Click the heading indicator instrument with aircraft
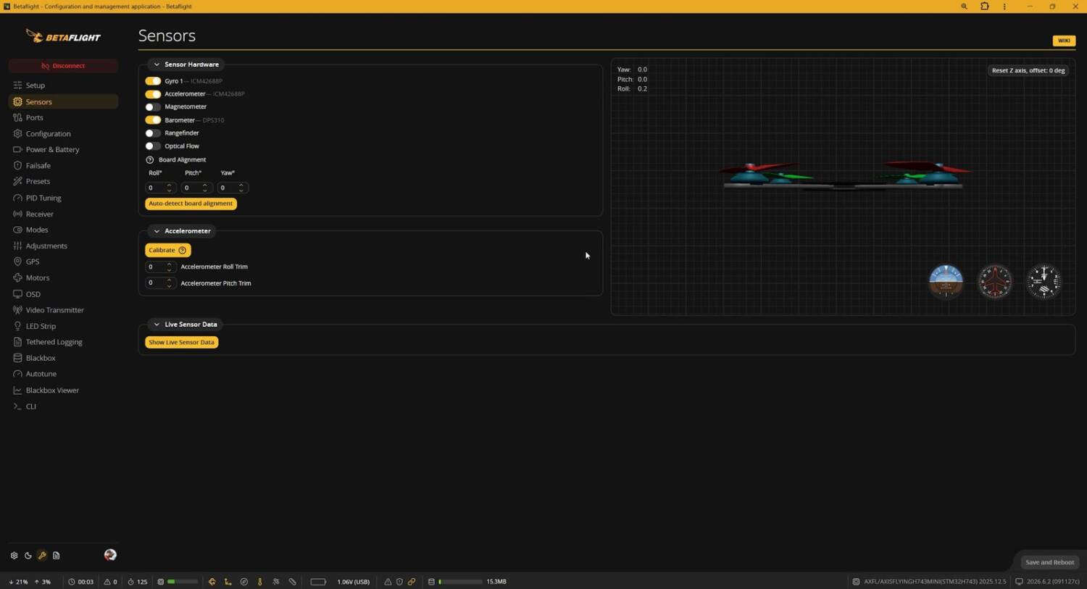The image size is (1087, 589). pos(995,281)
